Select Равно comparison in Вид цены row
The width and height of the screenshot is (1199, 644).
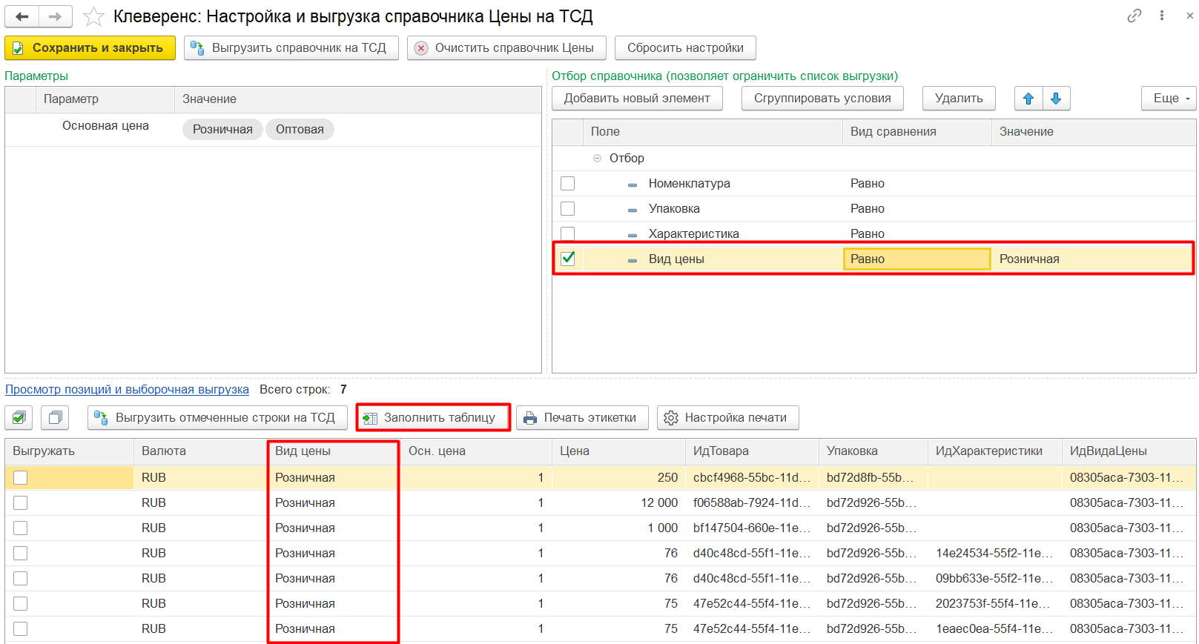tap(916, 259)
